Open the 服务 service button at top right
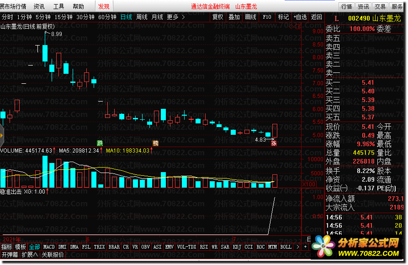Image resolution: width=408 pixels, height=265 pixels. pos(397,6)
